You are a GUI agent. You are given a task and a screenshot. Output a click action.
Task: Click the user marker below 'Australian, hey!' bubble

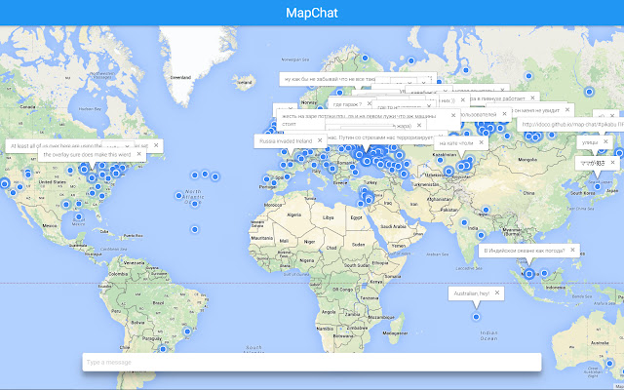pos(476,317)
